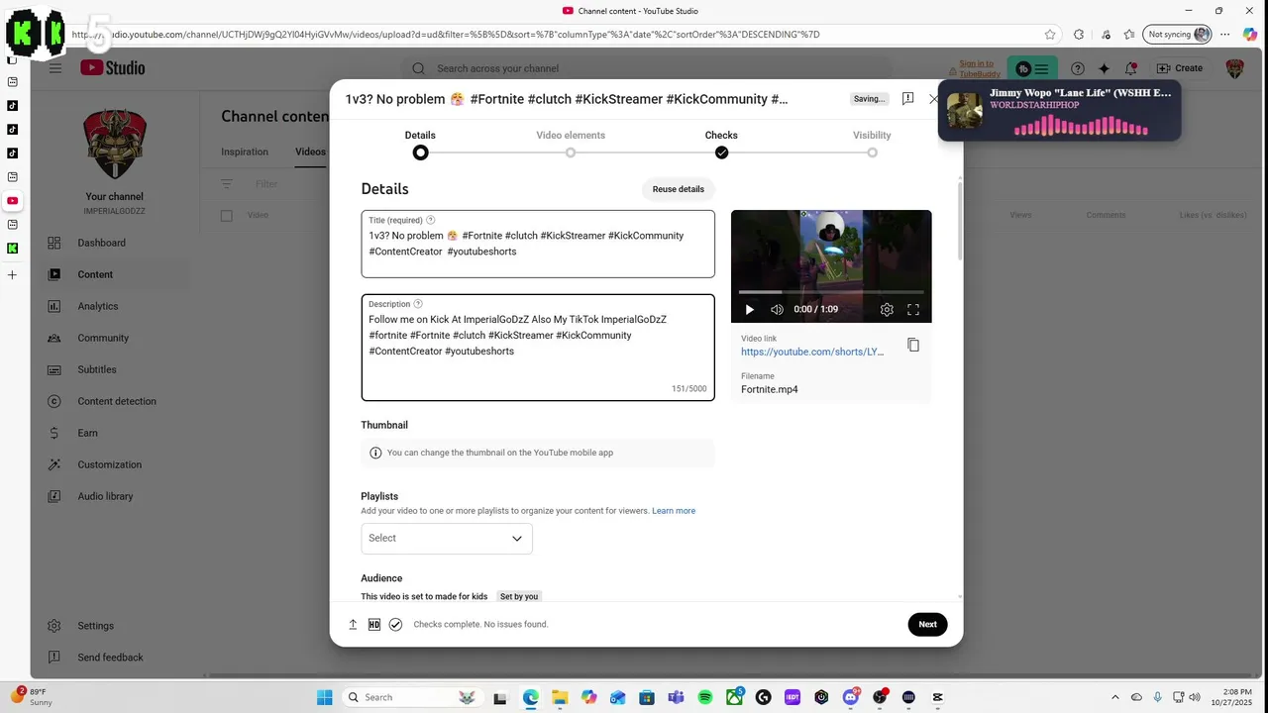1268x713 pixels.
Task: Open Customization in the sidebar
Action: point(109,464)
